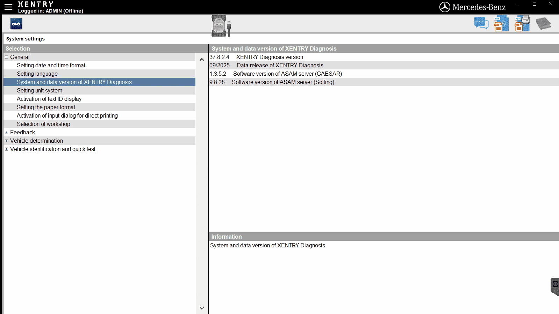Expand Vehicle identification and quick test node
The width and height of the screenshot is (559, 314).
pyautogui.click(x=6, y=149)
